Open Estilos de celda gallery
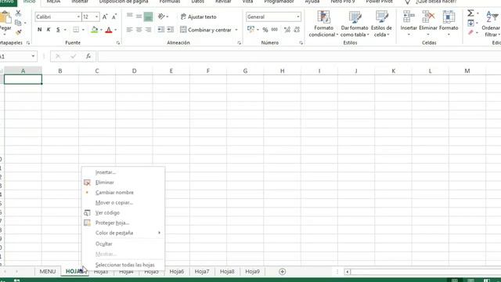 (x=381, y=24)
